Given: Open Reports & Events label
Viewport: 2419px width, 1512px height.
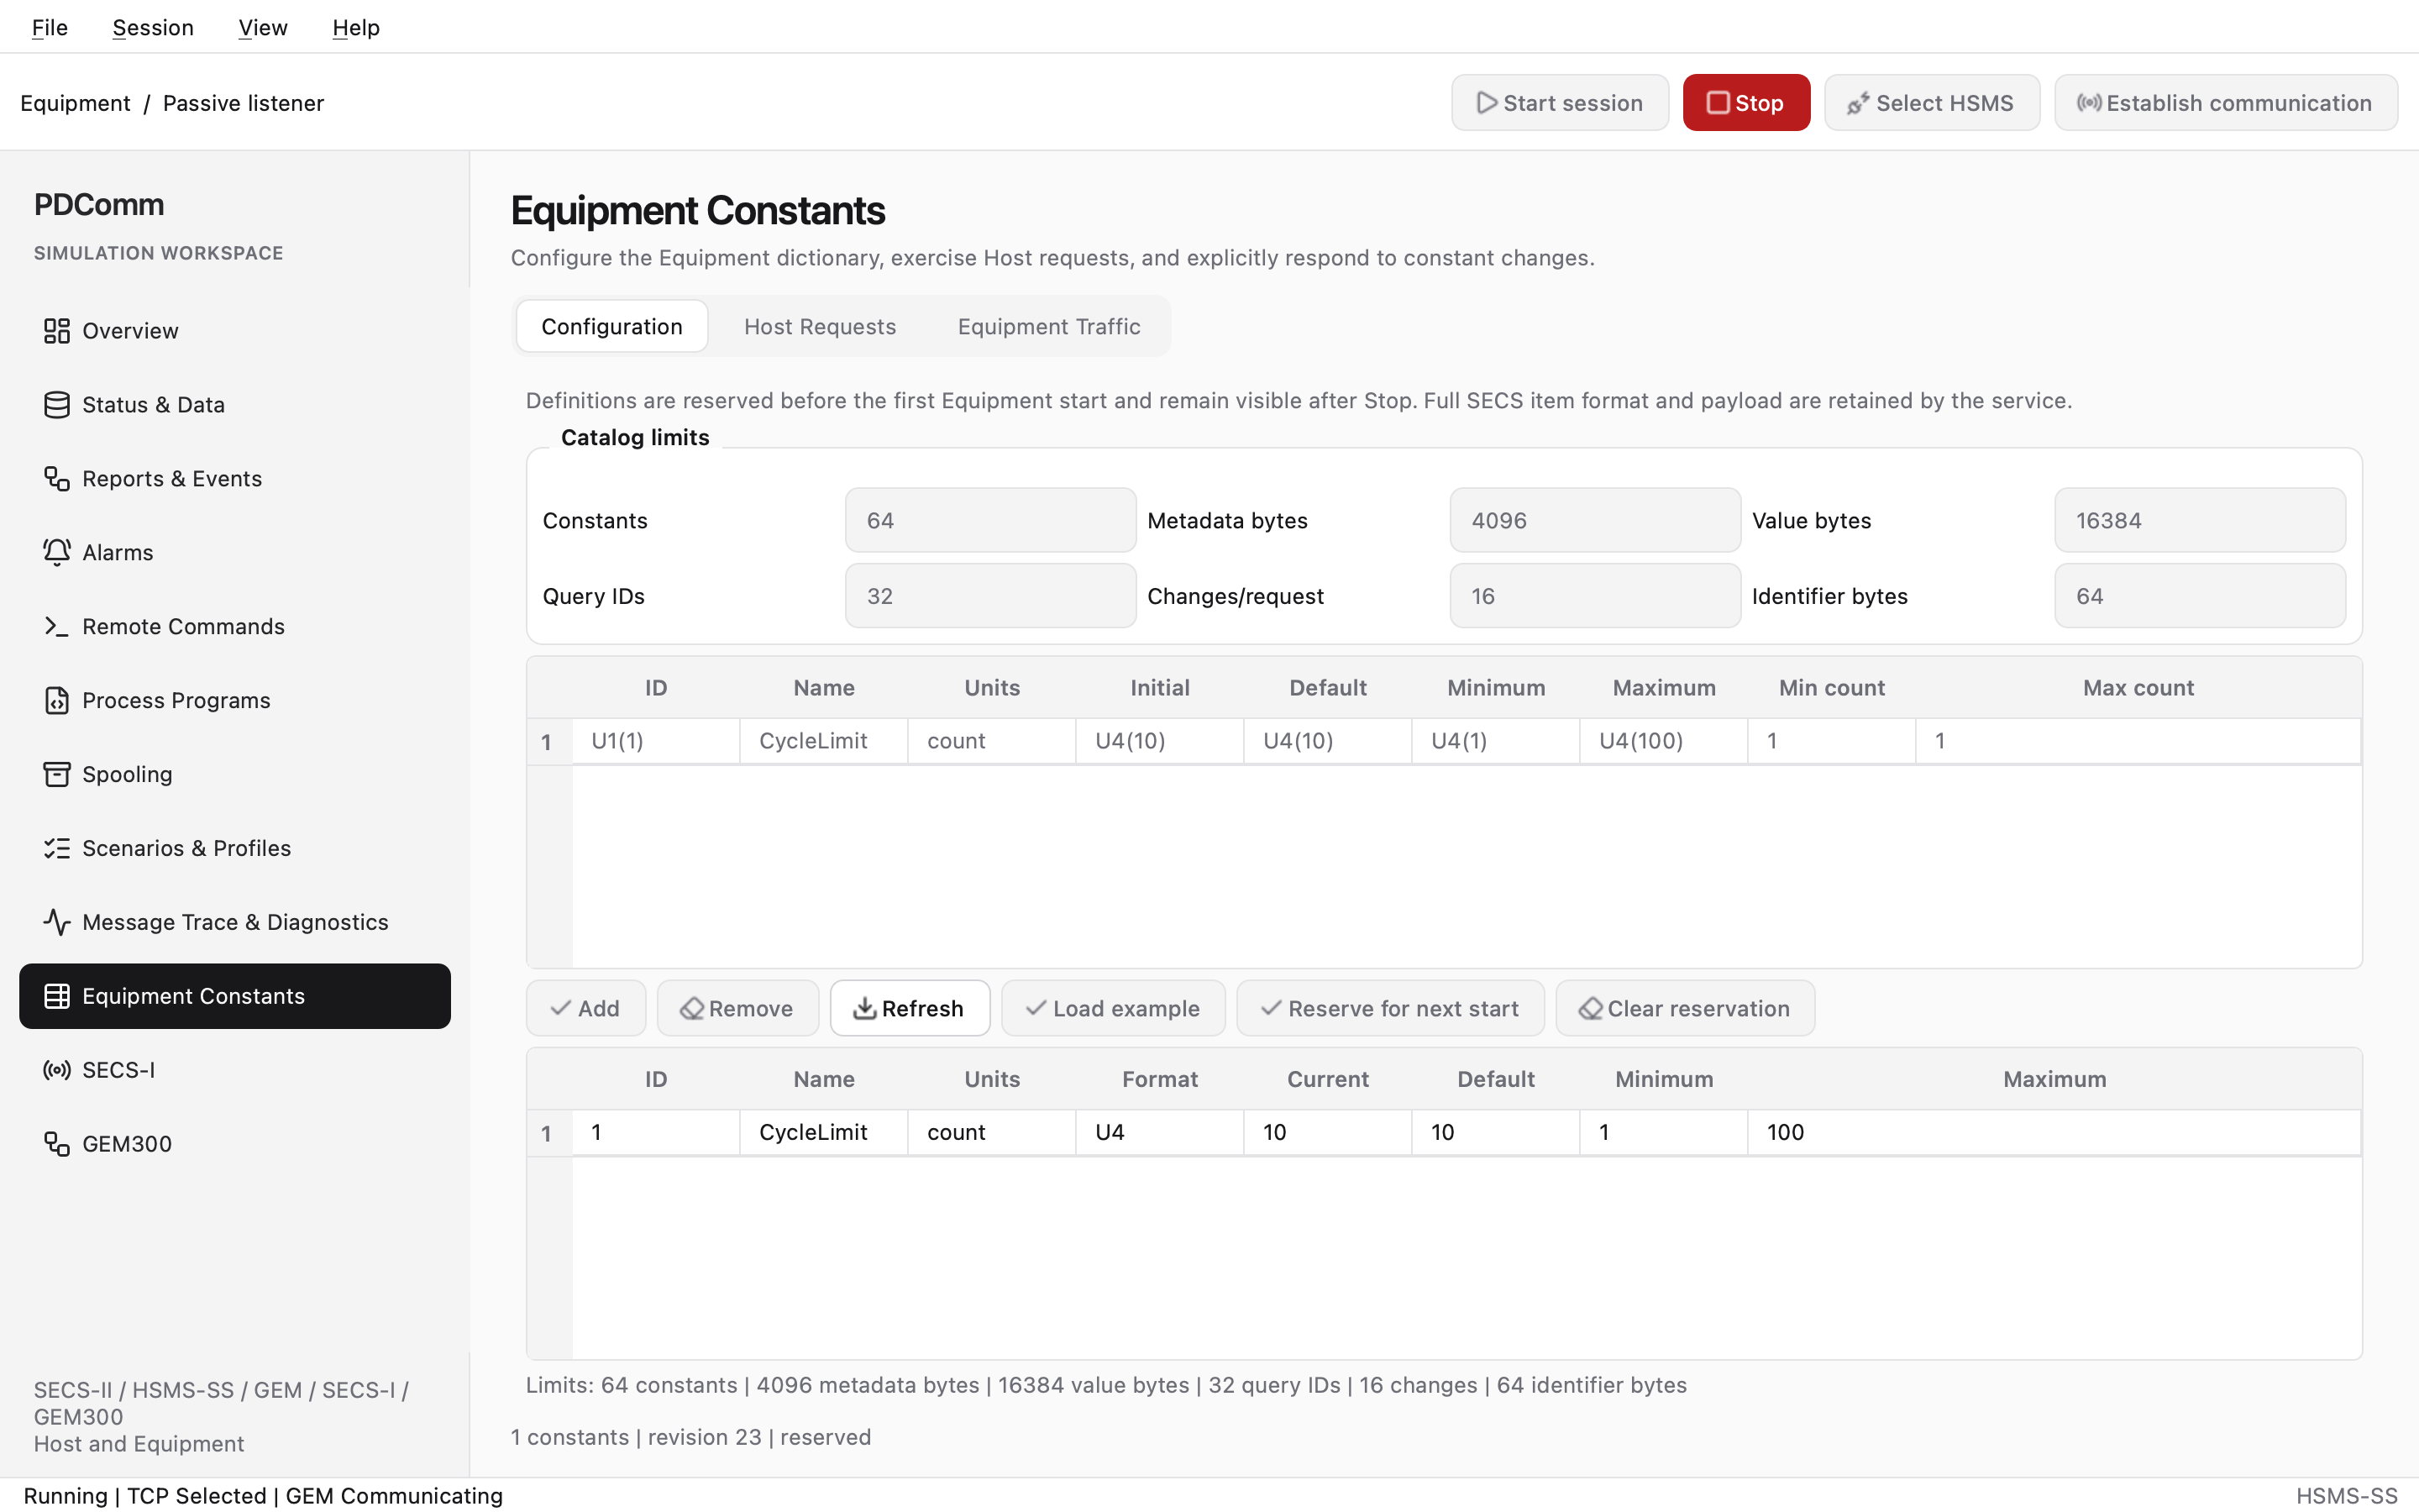Looking at the screenshot, I should (x=172, y=479).
